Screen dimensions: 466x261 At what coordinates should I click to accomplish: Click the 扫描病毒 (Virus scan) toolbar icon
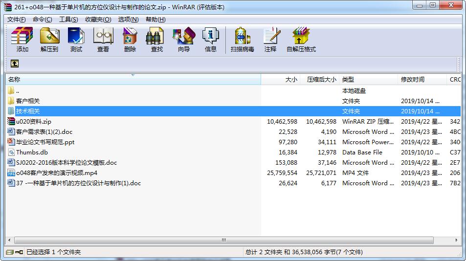[242, 36]
